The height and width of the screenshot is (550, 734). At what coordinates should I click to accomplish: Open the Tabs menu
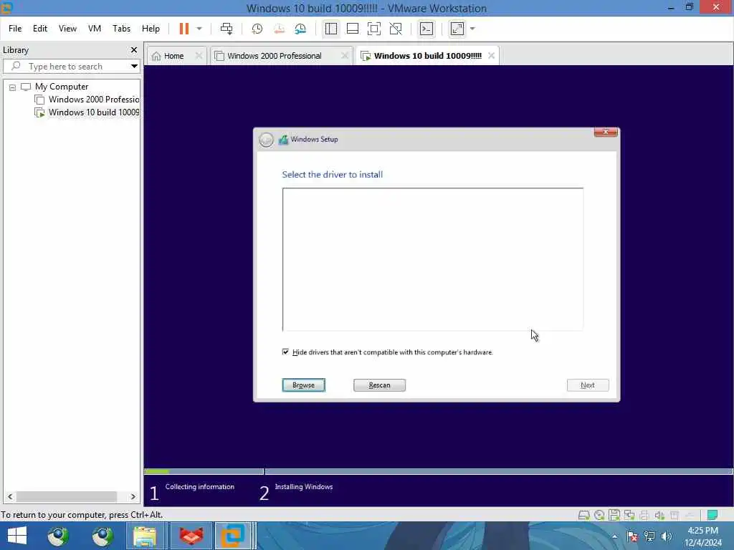pos(121,29)
